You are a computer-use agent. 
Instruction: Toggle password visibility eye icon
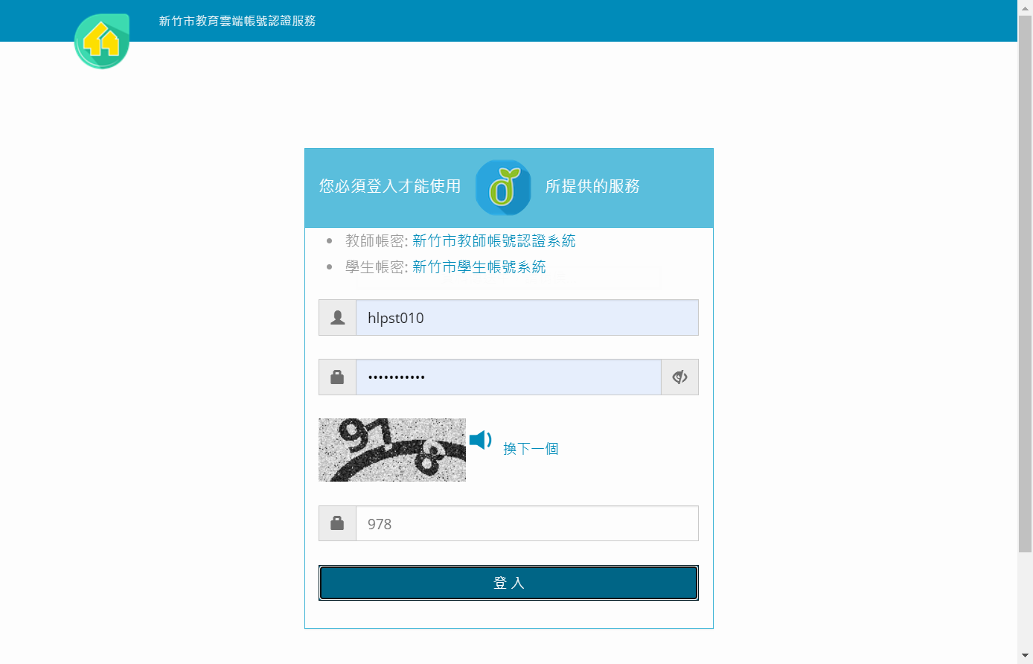tap(679, 377)
